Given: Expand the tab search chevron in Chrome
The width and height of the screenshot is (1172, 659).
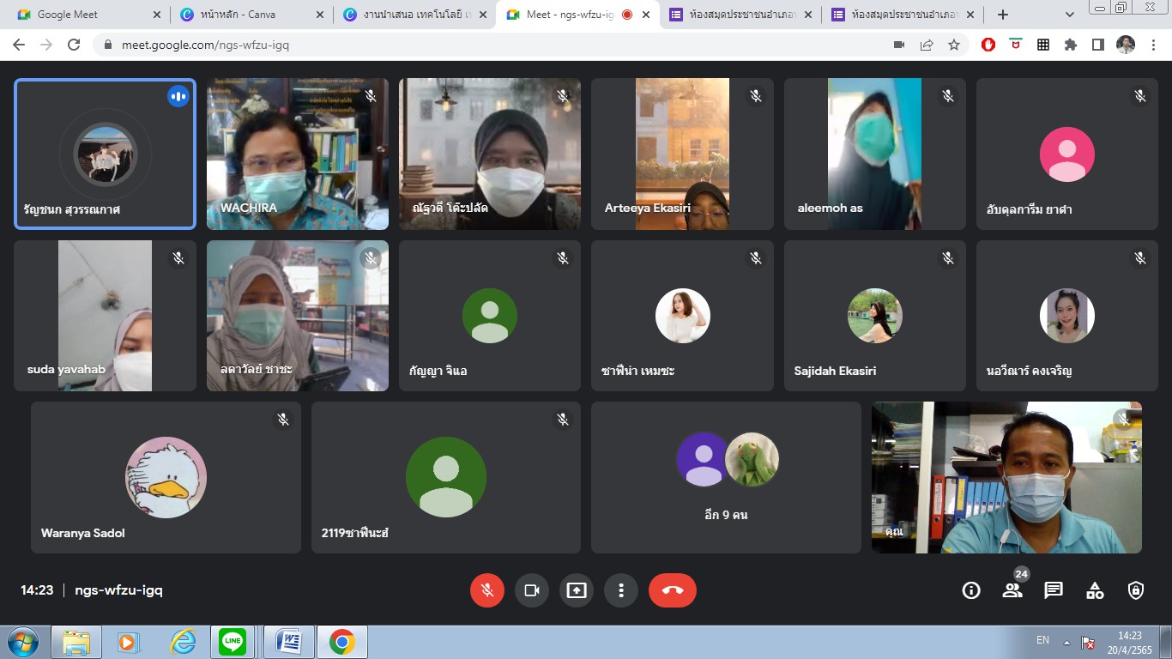Looking at the screenshot, I should 1069,15.
